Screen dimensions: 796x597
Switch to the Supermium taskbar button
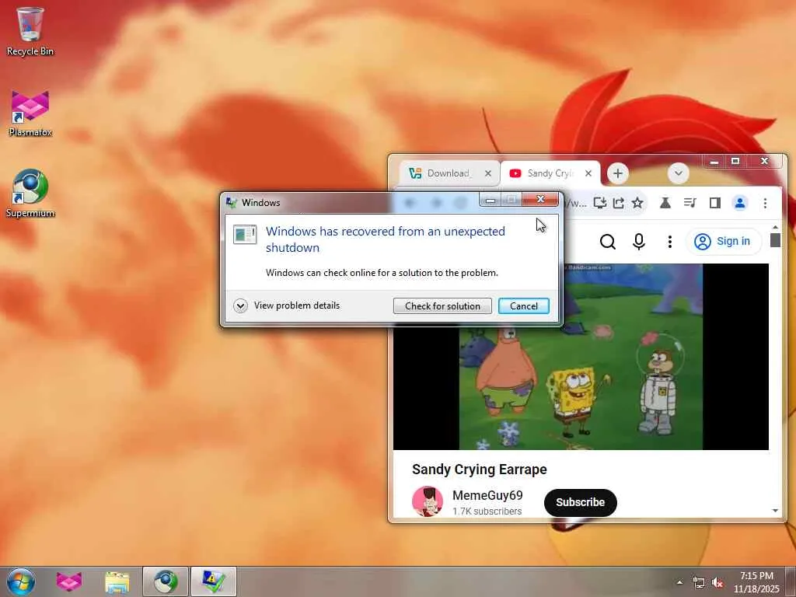(x=166, y=581)
